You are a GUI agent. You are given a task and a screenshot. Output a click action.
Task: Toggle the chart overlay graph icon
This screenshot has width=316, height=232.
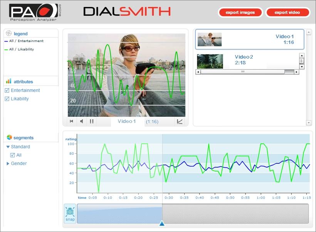click(180, 121)
